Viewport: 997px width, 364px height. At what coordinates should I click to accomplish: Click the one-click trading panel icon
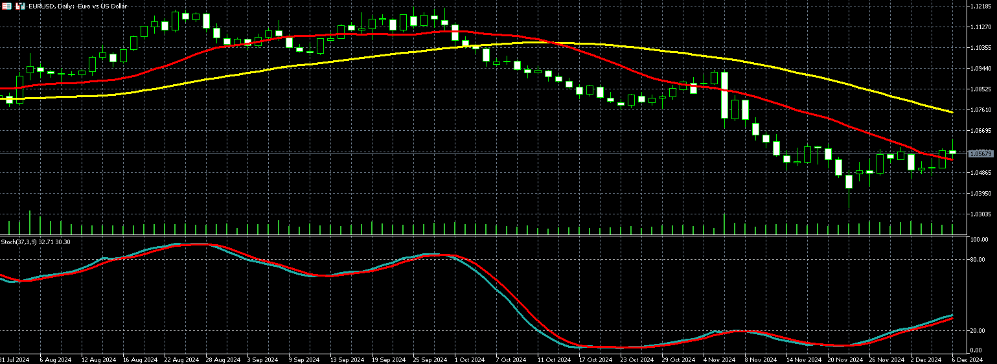coord(7,6)
